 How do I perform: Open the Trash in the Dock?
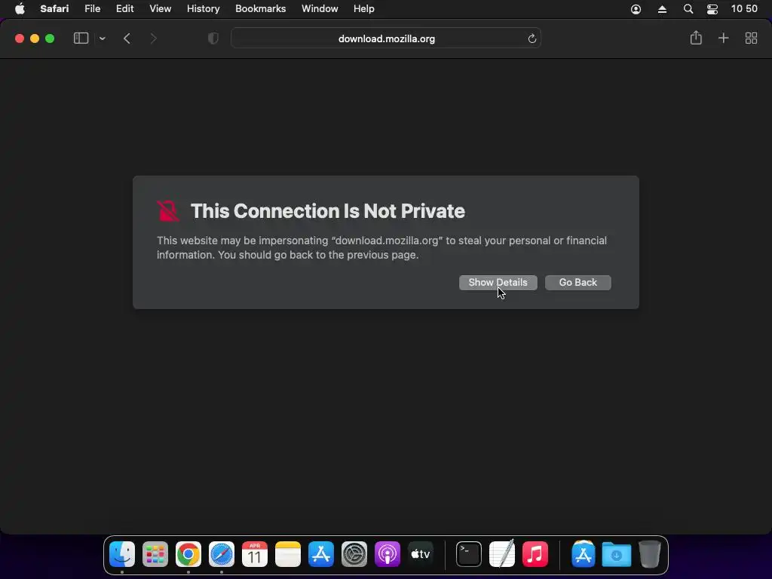pos(649,554)
